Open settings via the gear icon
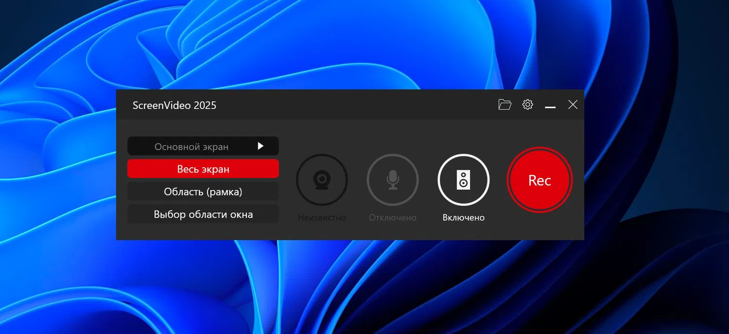 click(x=528, y=105)
